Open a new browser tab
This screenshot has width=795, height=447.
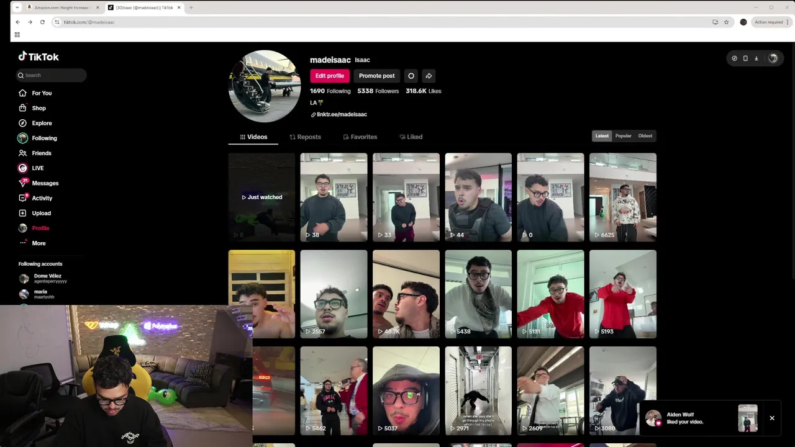[x=191, y=7]
